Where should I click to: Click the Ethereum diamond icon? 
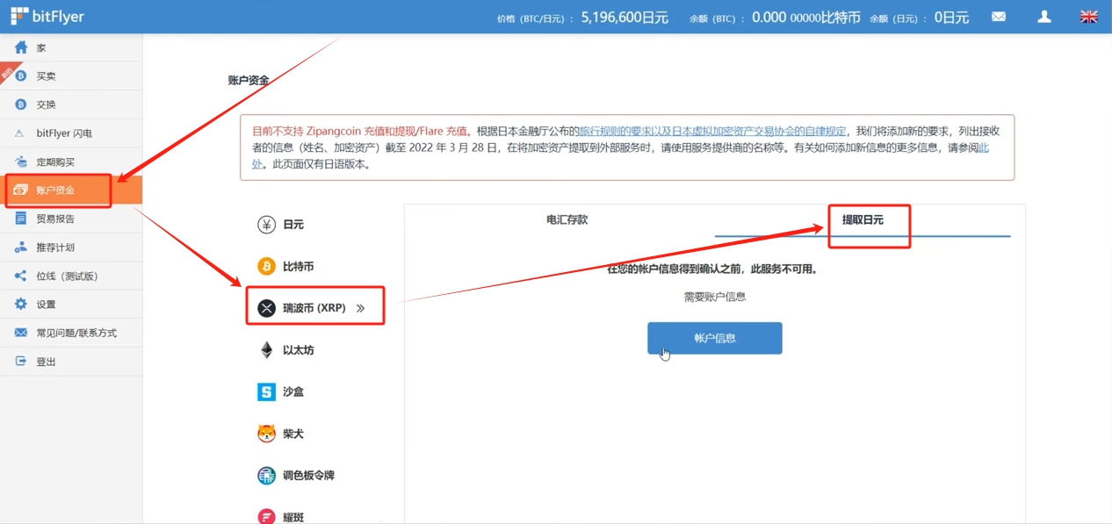[x=266, y=350]
